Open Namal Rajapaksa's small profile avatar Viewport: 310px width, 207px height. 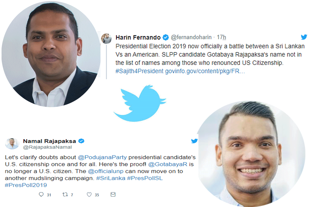12,143
